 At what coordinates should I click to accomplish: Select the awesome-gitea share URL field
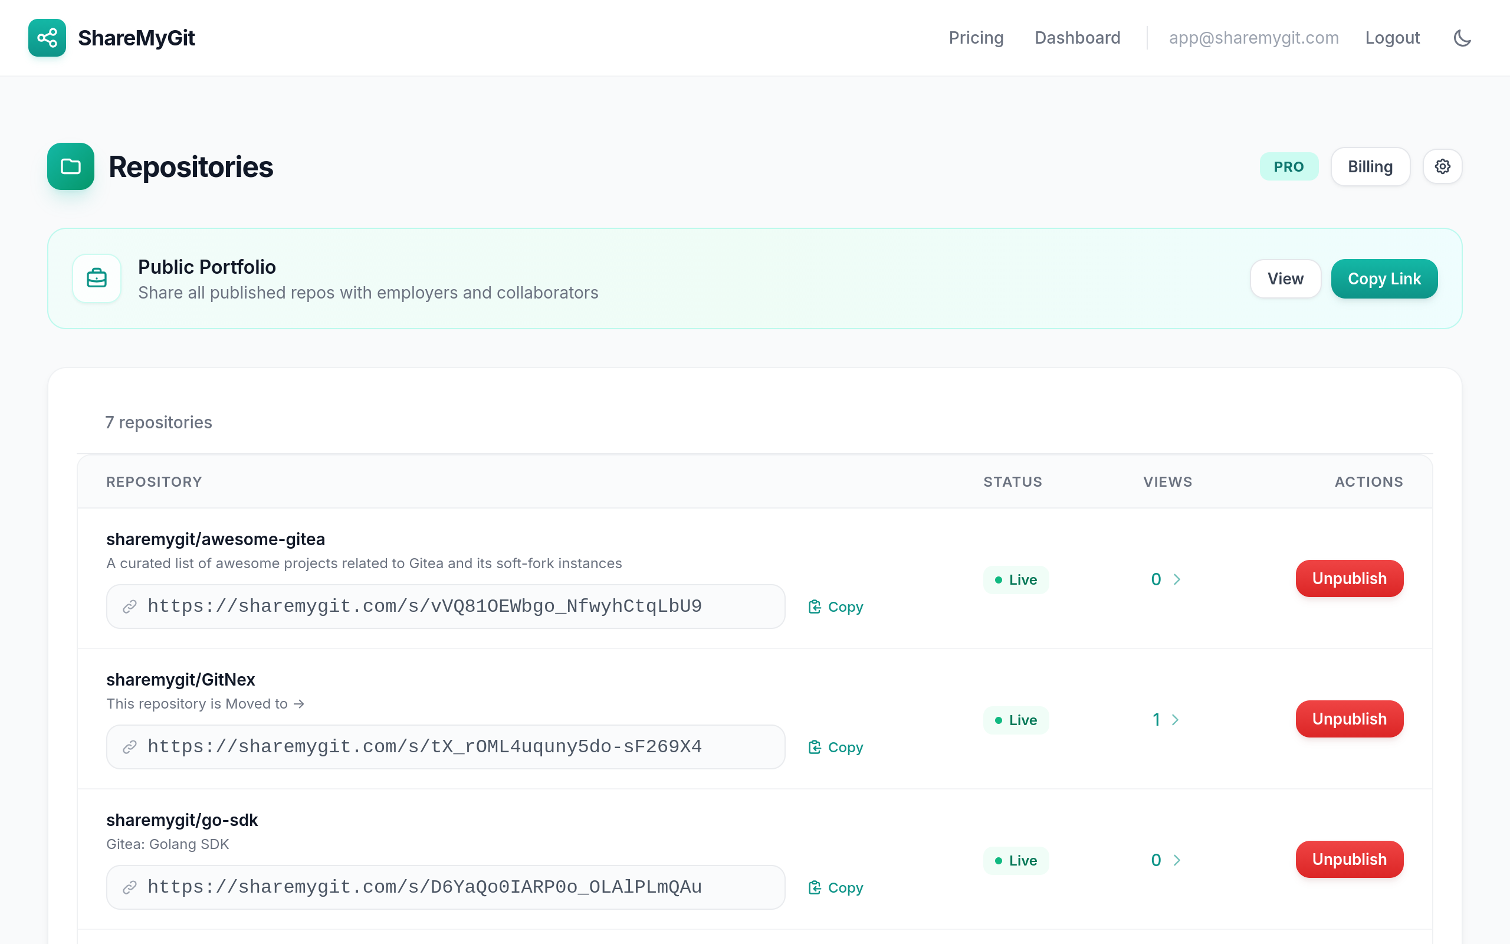[445, 607]
